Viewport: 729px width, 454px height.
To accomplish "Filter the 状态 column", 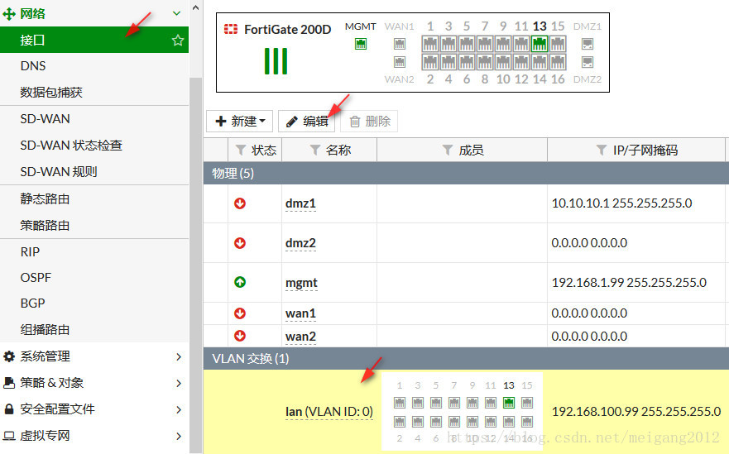I will 240,151.
